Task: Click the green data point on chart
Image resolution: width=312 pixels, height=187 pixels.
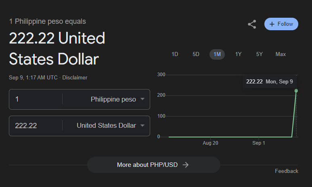Action: tap(296, 91)
